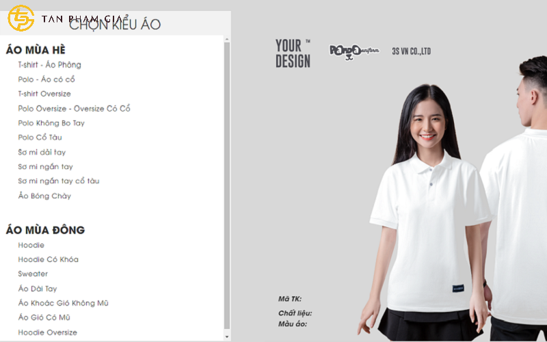Image resolution: width=547 pixels, height=342 pixels.
Task: Choose Hoodie Có Khóa
Action: click(48, 260)
